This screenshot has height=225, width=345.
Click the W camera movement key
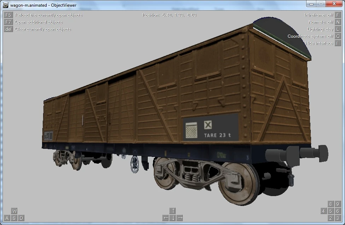(x=14, y=211)
